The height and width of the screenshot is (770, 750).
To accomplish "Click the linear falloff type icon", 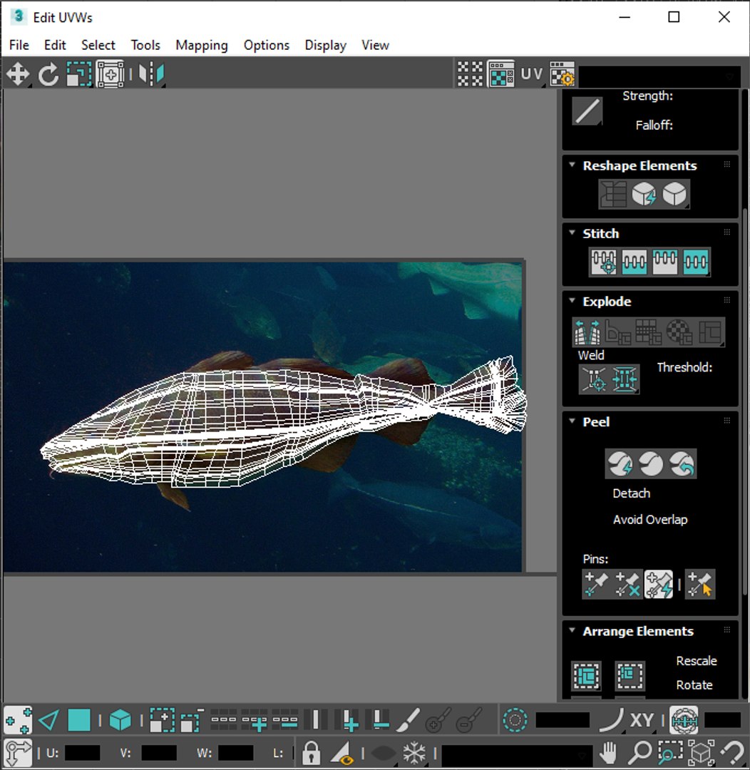I will pos(587,111).
